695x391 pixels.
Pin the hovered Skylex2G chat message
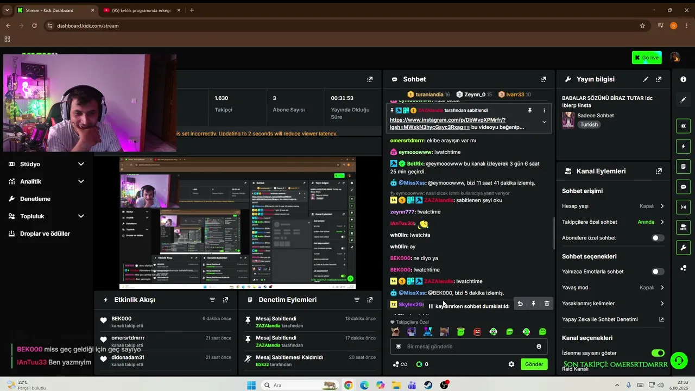pyautogui.click(x=533, y=304)
